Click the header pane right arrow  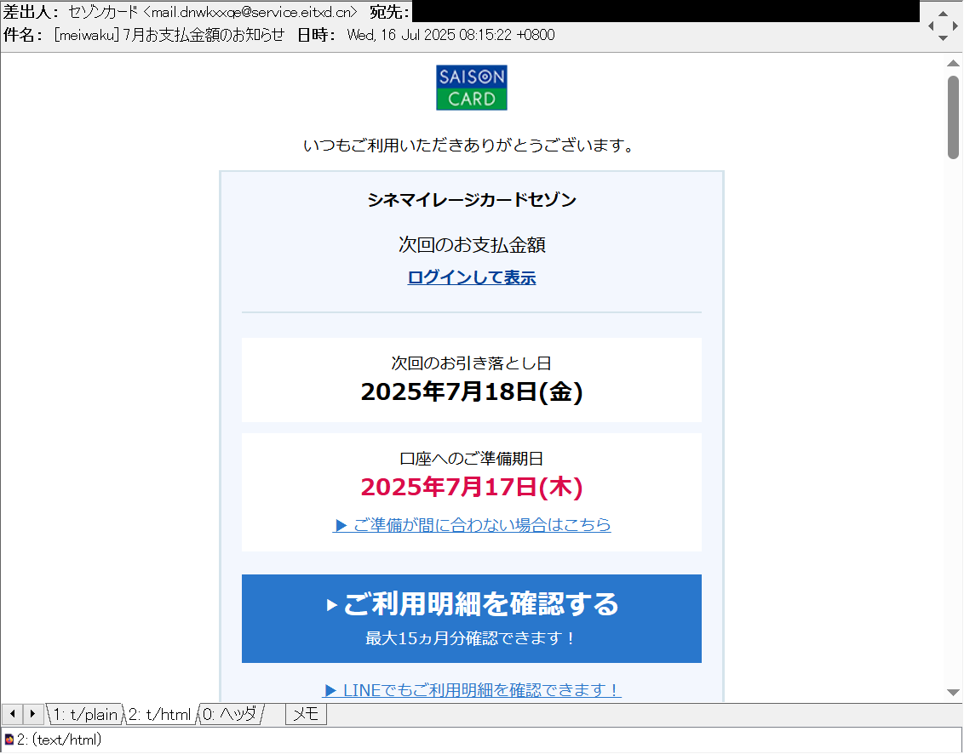pyautogui.click(x=955, y=26)
